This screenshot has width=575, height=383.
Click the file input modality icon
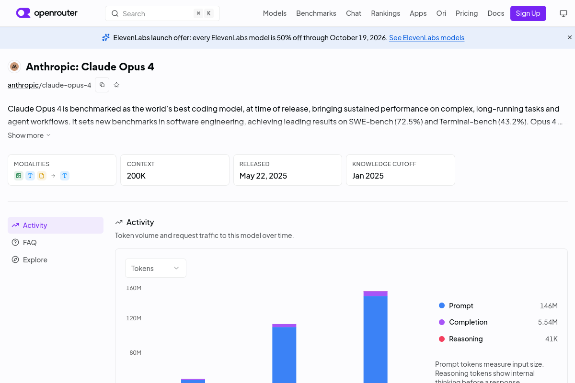point(42,176)
